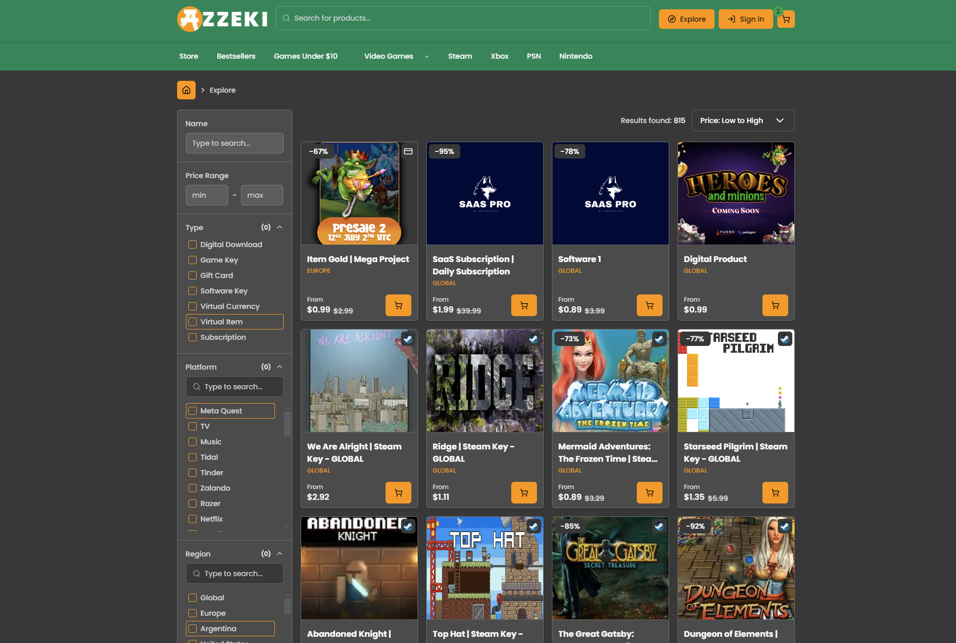Click Steam badge on Ridge card

click(x=533, y=339)
